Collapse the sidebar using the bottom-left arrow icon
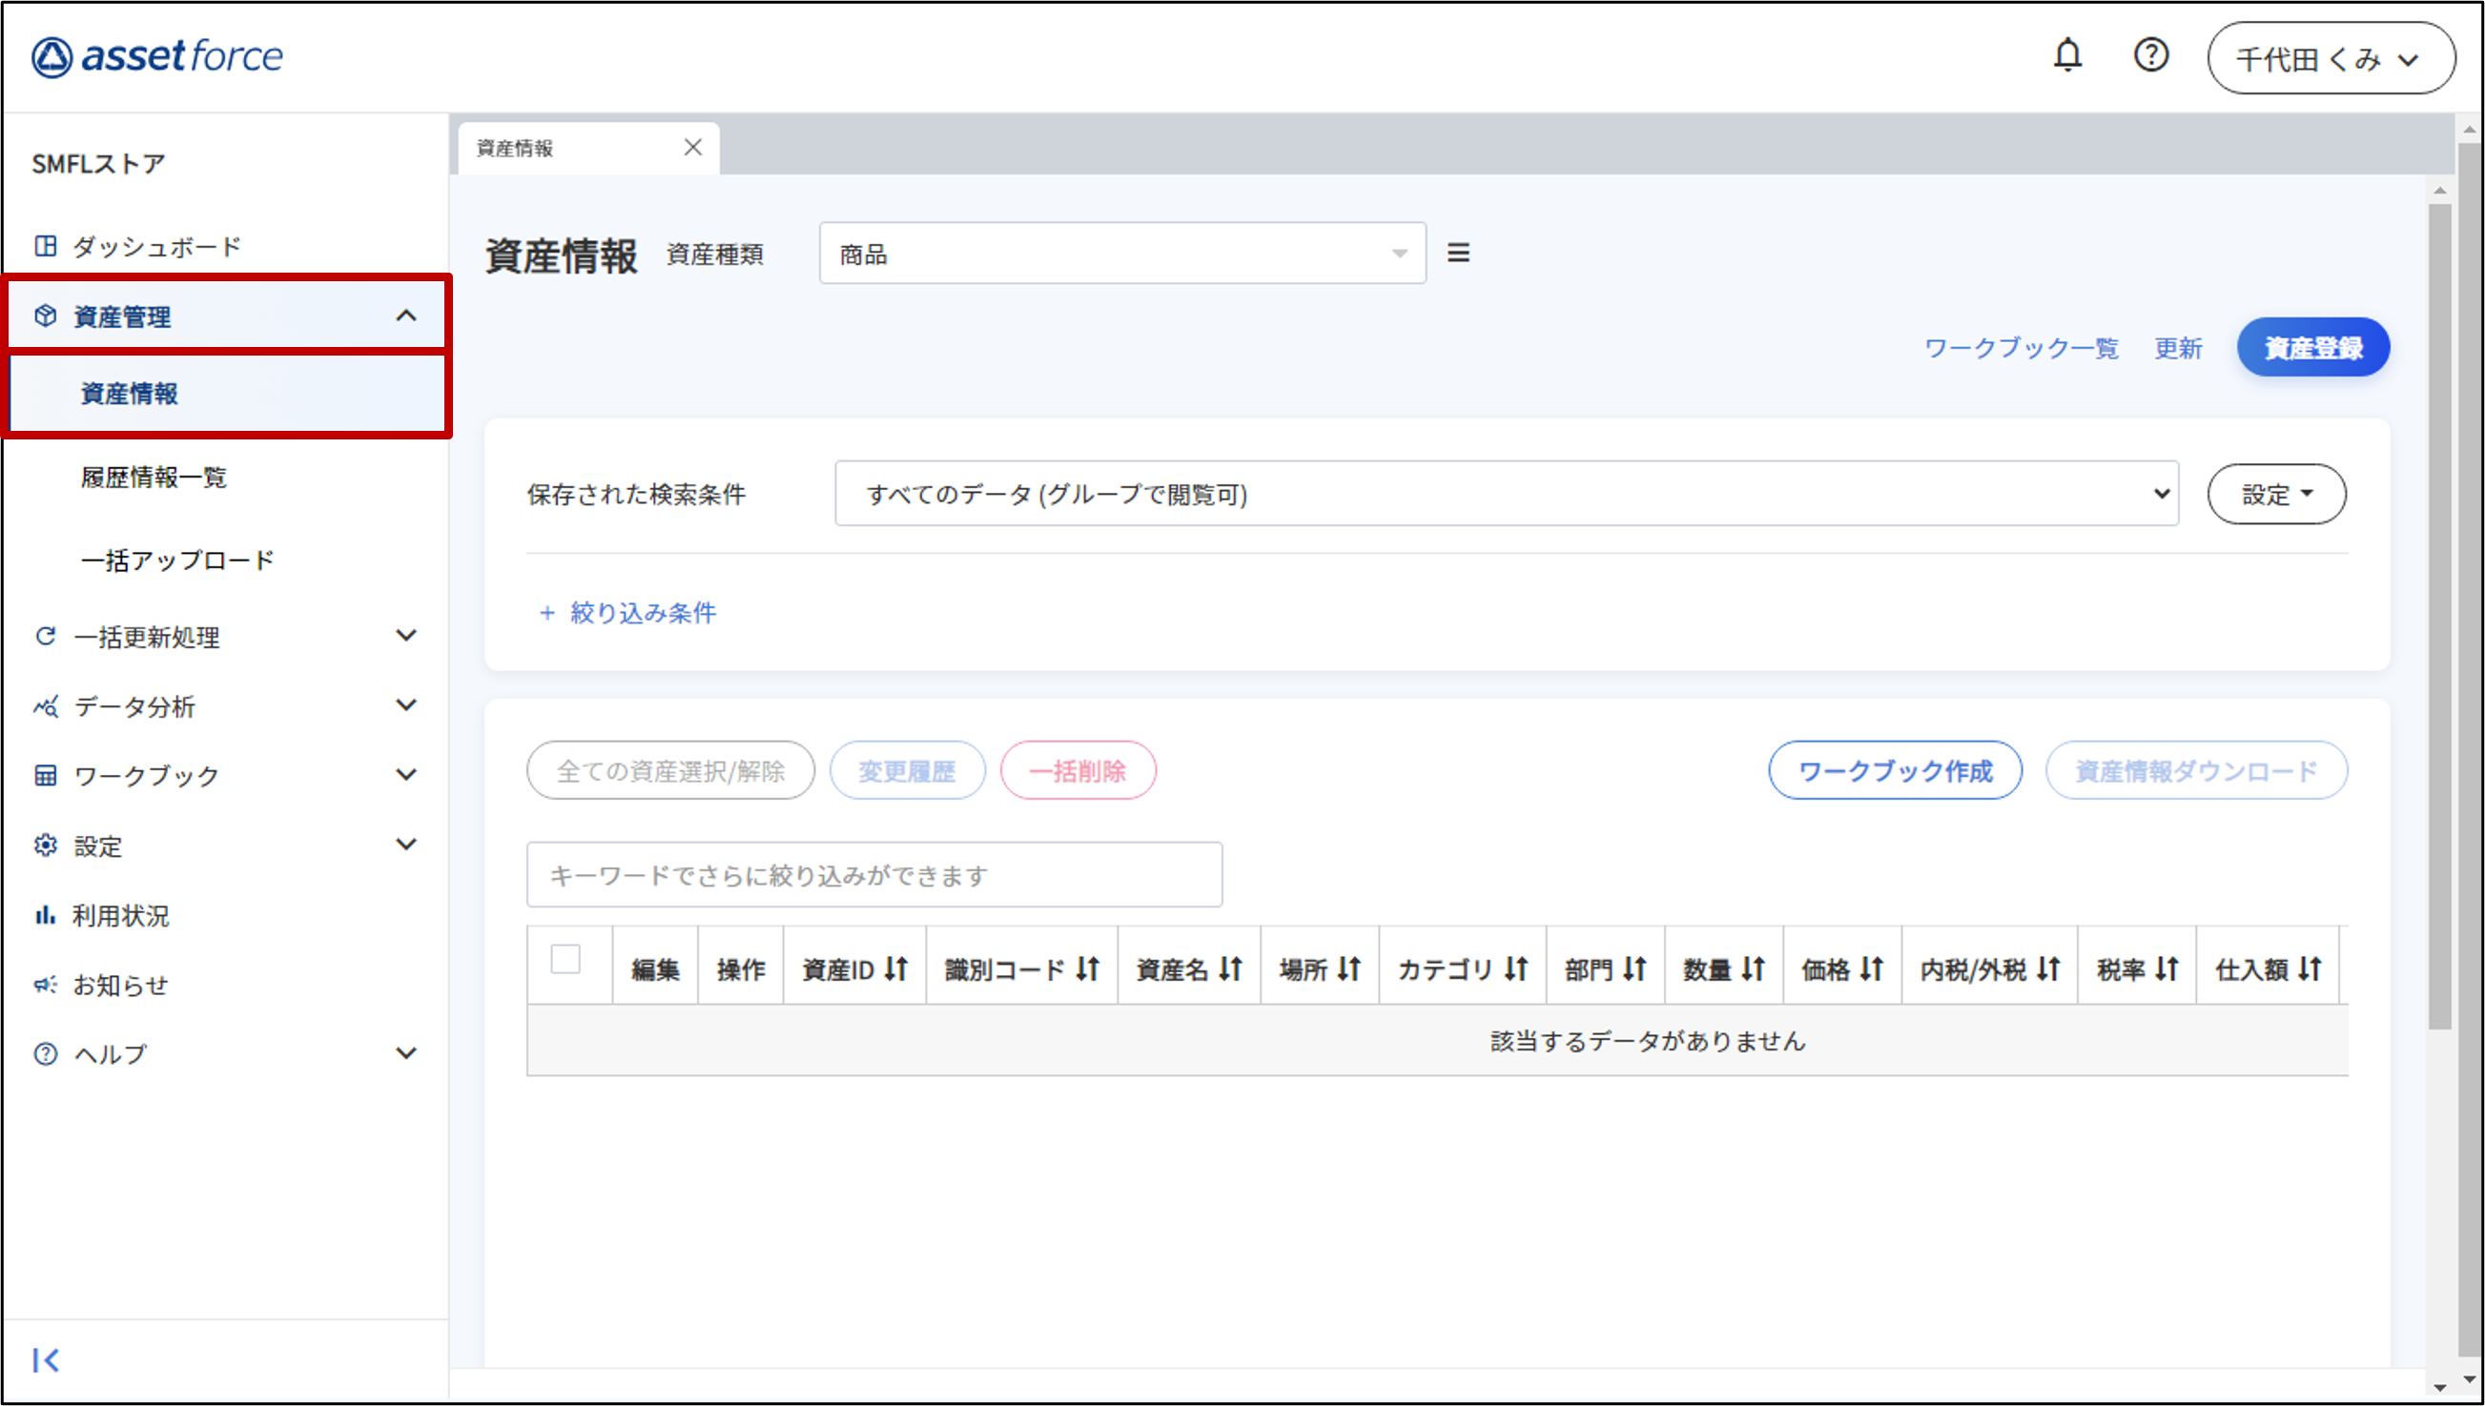The width and height of the screenshot is (2485, 1406). pyautogui.click(x=47, y=1360)
